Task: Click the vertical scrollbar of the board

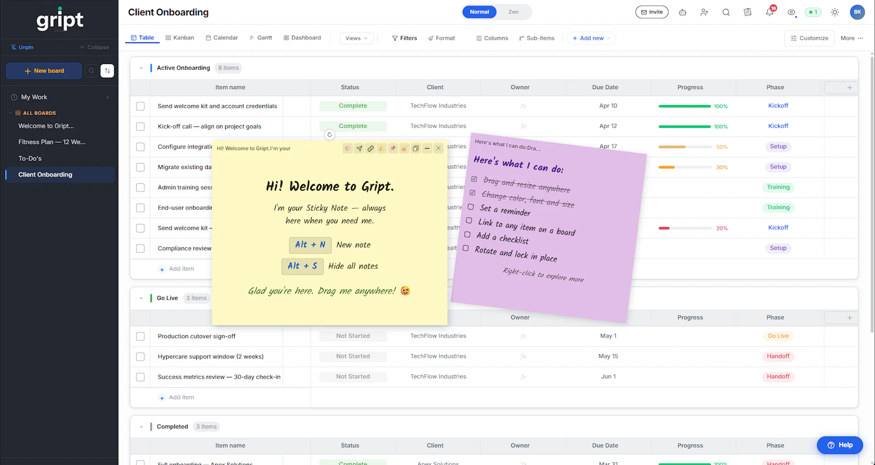Action: (872, 194)
